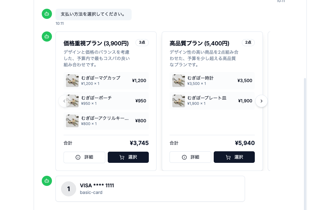Image resolution: width=332 pixels, height=210 pixels.
Task: Click the むぎぼー時計 product thumbnail
Action: (x=179, y=81)
